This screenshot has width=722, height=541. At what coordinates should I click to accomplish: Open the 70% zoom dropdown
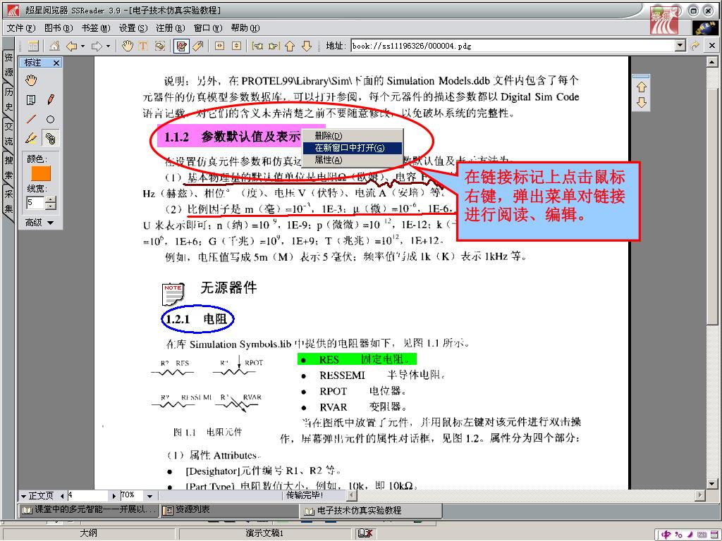149,496
